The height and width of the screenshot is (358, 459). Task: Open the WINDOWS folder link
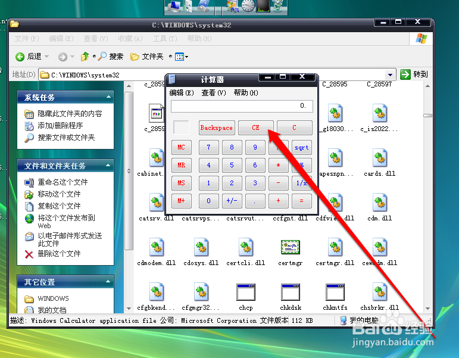(x=53, y=298)
